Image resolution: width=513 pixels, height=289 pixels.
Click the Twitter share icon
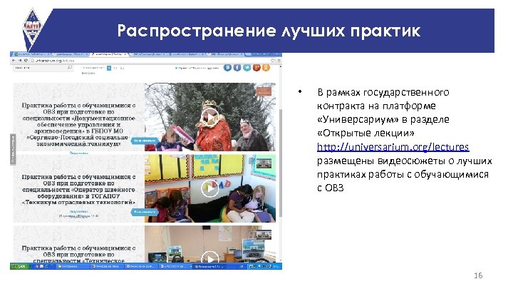(247, 68)
